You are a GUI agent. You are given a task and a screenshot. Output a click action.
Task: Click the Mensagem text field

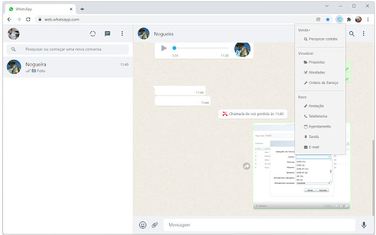point(259,225)
